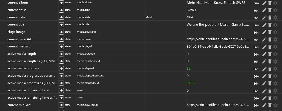Image resolution: width=282 pixels, height=111 pixels.
Task: Select the 'We are the people' title value
Action: (218, 25)
